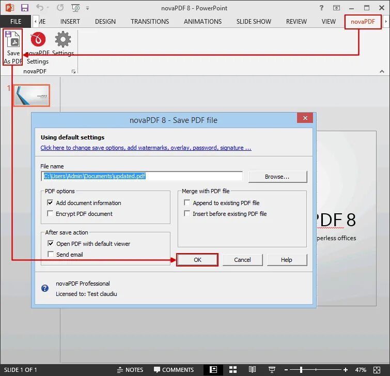Select the novaPDF ribbon tab

tap(363, 22)
